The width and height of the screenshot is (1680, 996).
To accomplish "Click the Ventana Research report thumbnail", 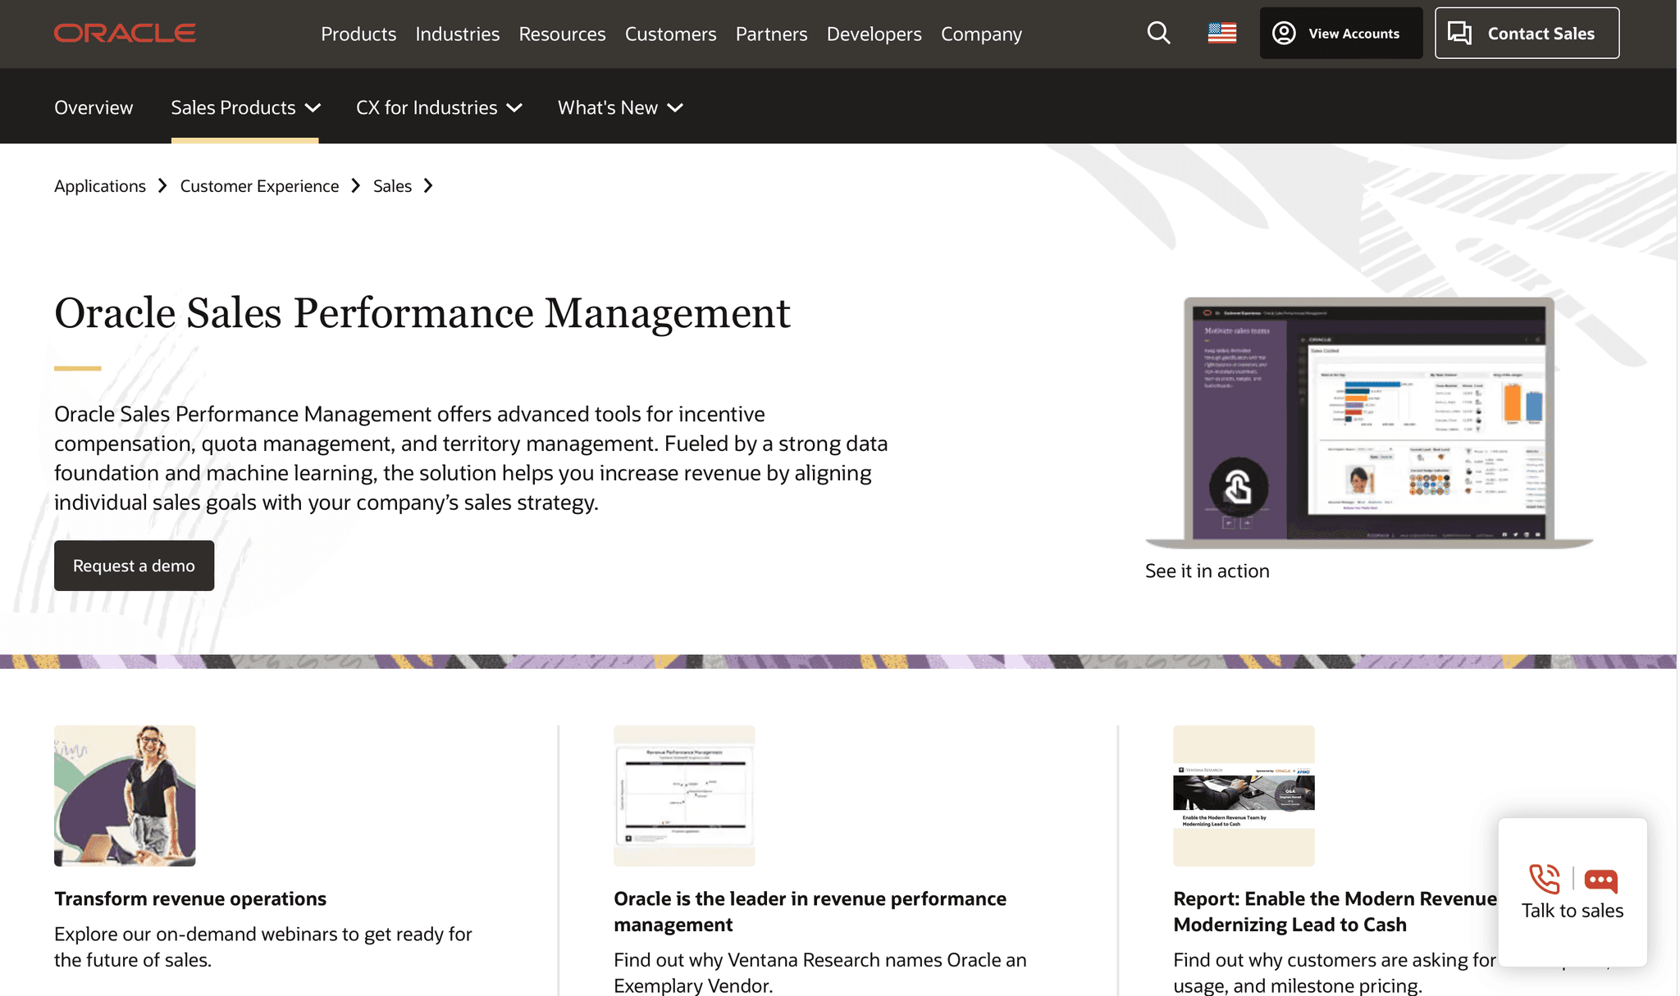I will (1243, 795).
